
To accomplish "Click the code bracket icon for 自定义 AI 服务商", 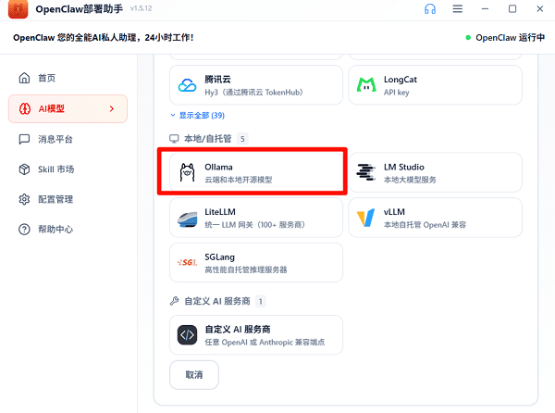I will pyautogui.click(x=187, y=334).
